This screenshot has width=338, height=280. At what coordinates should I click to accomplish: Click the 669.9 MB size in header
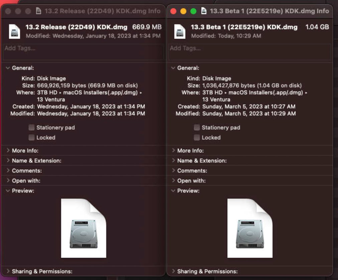click(147, 27)
